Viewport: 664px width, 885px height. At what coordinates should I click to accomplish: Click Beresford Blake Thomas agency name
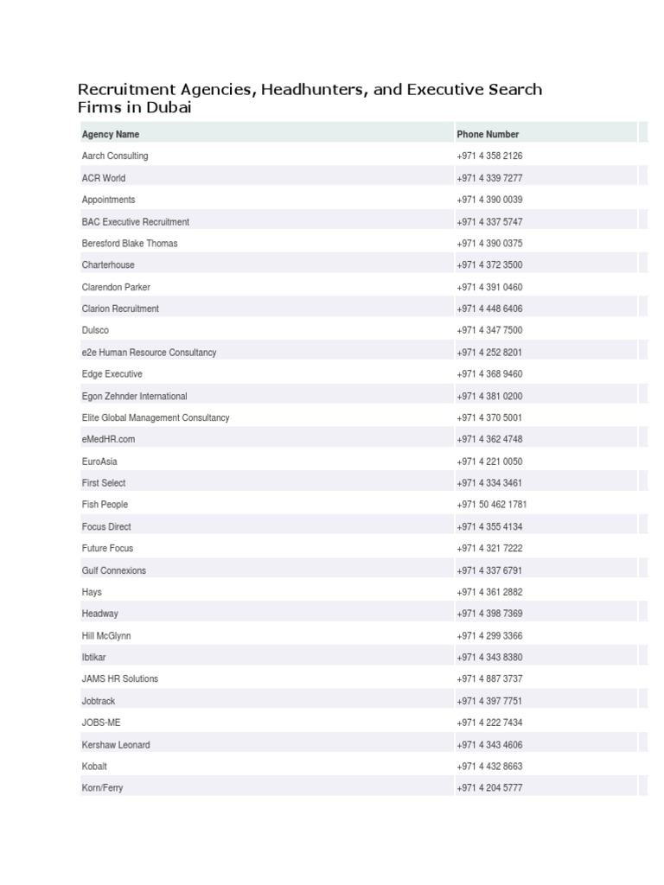tap(130, 243)
